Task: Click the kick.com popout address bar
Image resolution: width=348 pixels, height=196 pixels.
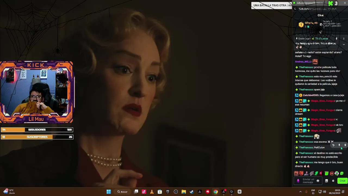Action: [x=318, y=9]
